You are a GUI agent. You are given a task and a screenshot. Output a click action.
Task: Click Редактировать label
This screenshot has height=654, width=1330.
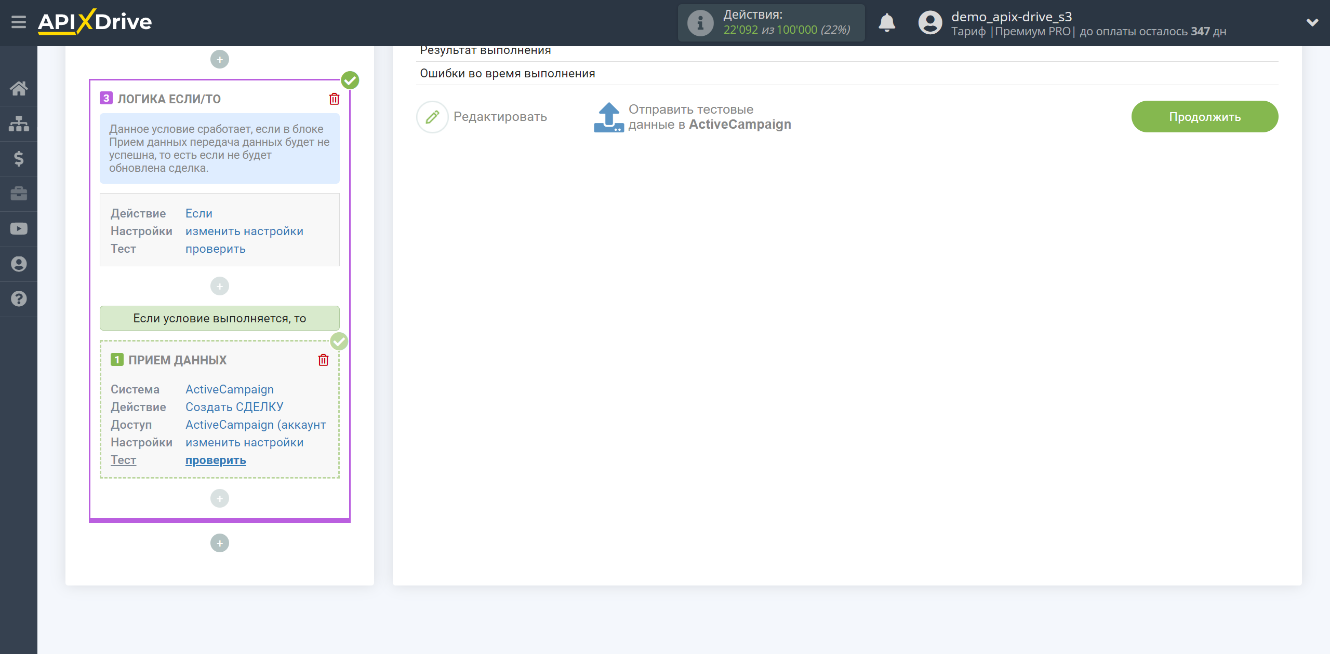point(500,117)
